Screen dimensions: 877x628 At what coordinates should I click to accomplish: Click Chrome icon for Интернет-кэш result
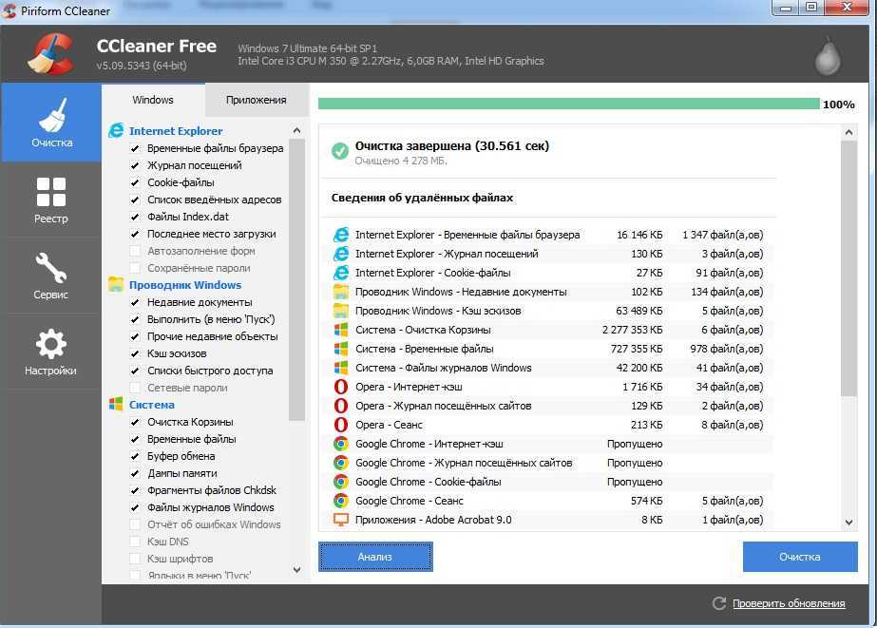[x=340, y=444]
